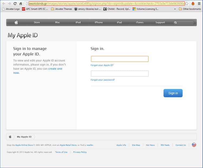Image resolution: width=203 pixels, height=168 pixels.
Task: Bookmark page with the star icon
Action: click(x=187, y=4)
